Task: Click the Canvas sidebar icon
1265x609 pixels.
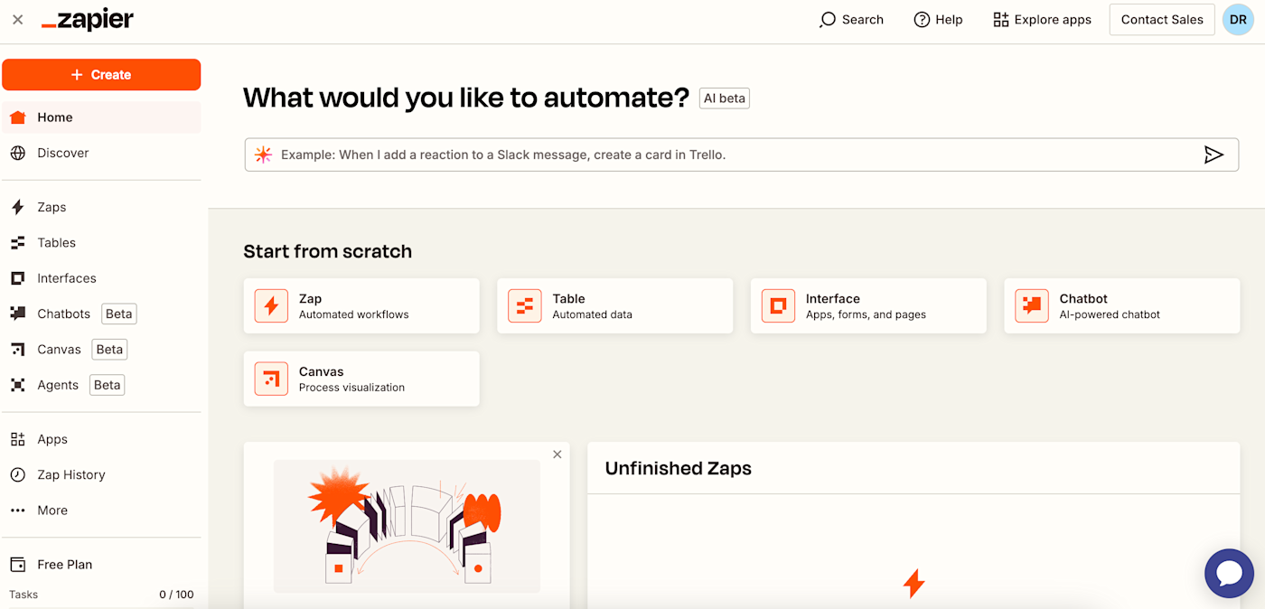Action: (x=18, y=349)
